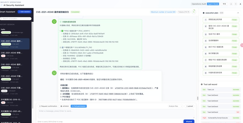This screenshot has width=243, height=123.
Task: Click the context usage progress ring
Action: (194, 12)
